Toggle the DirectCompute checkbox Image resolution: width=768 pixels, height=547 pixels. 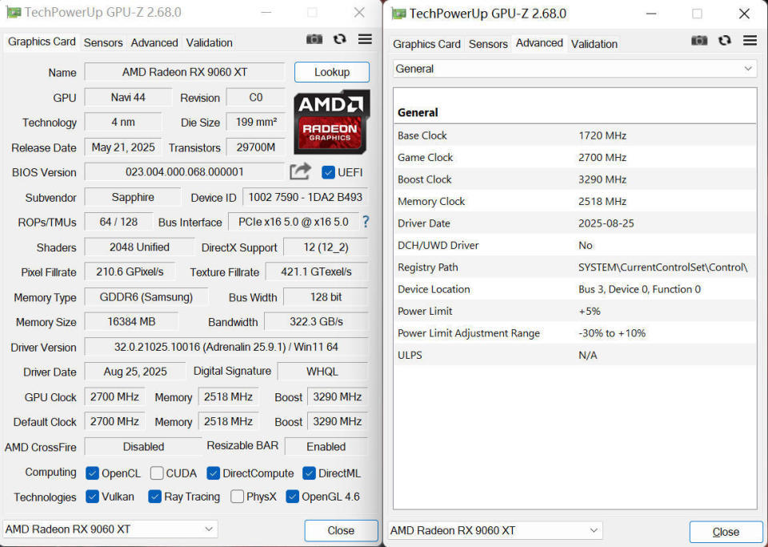pos(213,473)
